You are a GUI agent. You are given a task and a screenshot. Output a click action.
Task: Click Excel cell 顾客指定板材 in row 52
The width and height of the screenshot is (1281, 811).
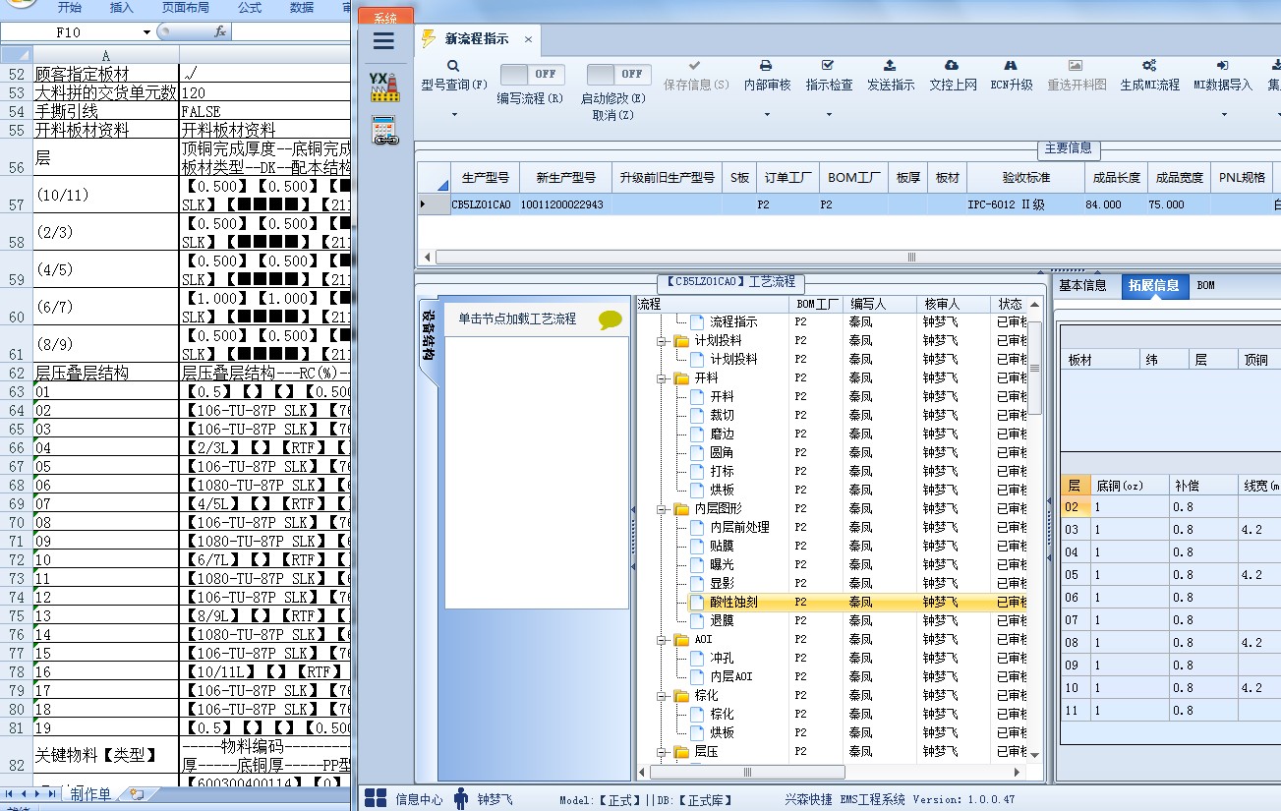click(105, 74)
